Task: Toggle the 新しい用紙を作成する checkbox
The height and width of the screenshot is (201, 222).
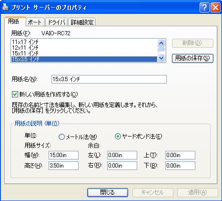Action: (x=15, y=95)
